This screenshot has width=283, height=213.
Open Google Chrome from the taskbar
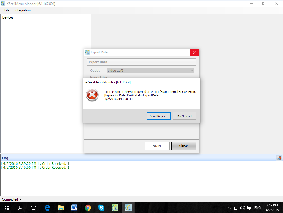click(x=88, y=208)
